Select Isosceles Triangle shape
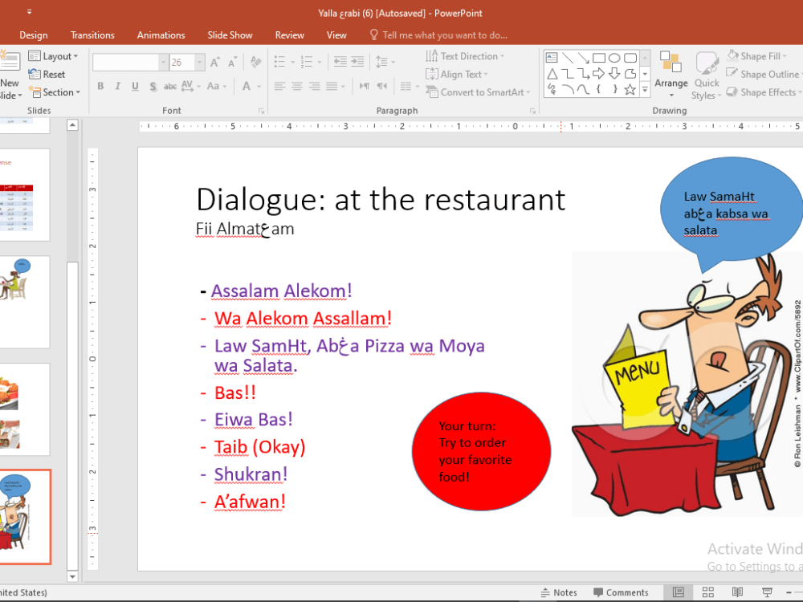The image size is (803, 602). pos(552,74)
